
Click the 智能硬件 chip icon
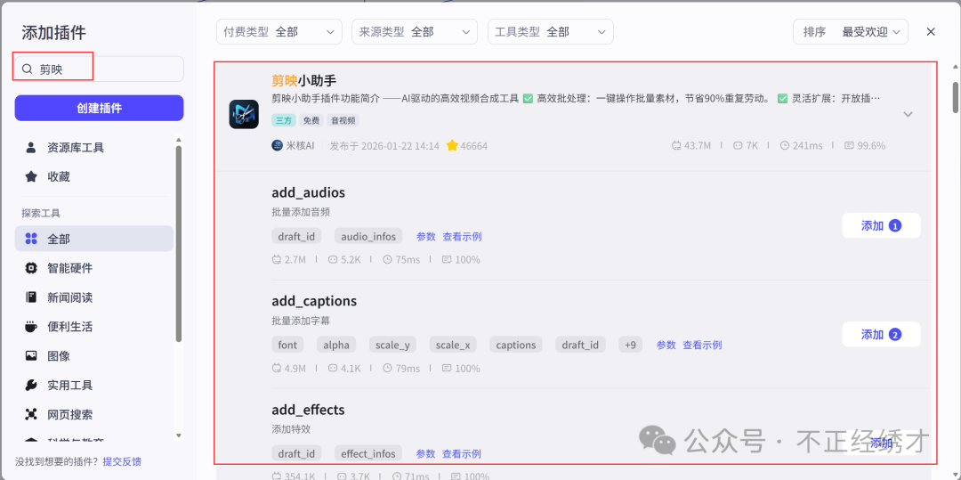coord(30,268)
